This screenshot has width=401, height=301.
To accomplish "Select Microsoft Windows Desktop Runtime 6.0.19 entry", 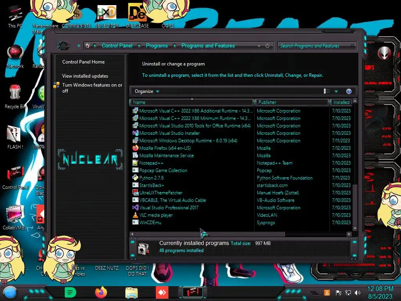I will pos(188,141).
